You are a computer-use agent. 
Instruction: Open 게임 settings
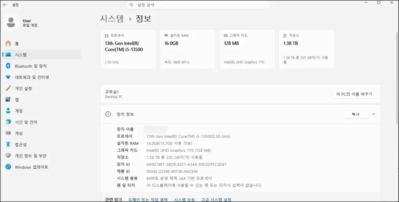pos(42,133)
